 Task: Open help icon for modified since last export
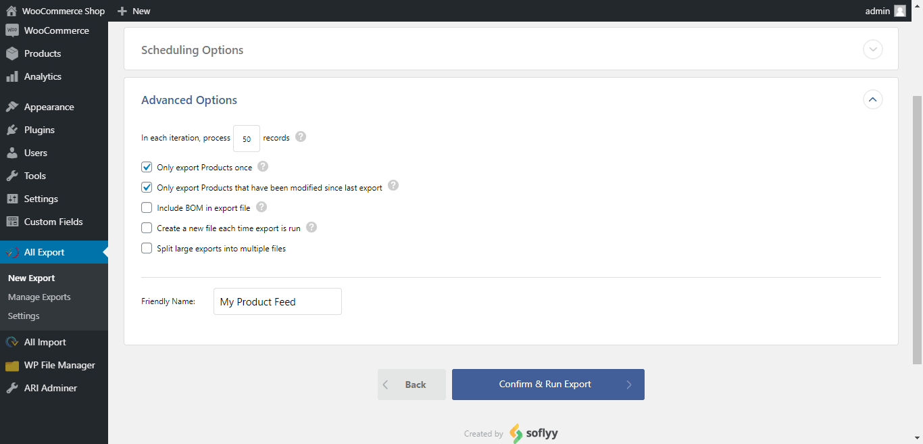(x=393, y=185)
